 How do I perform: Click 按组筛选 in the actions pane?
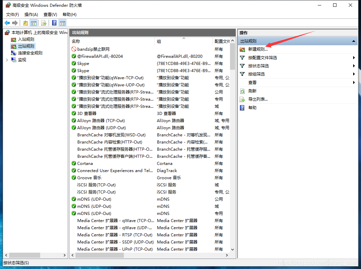pyautogui.click(x=257, y=74)
